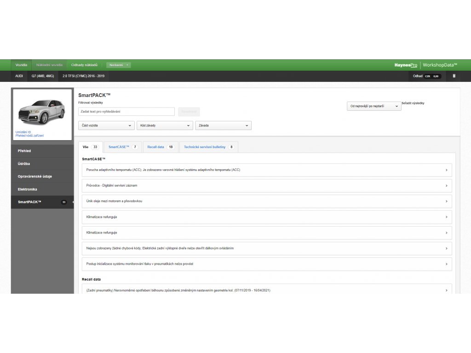Image resolution: width=471 pixels, height=353 pixels.
Task: Open Únik oleje mezi motorem a převodovkou
Action: (267, 201)
